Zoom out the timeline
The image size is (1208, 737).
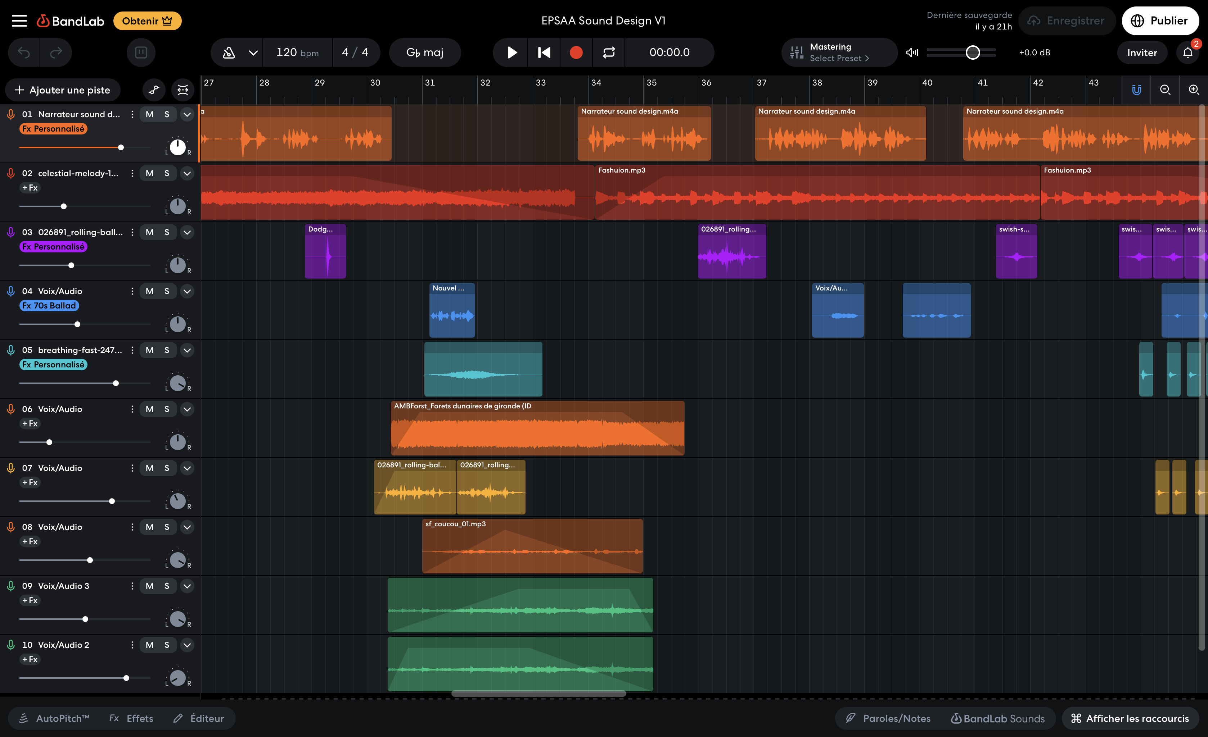pyautogui.click(x=1165, y=90)
